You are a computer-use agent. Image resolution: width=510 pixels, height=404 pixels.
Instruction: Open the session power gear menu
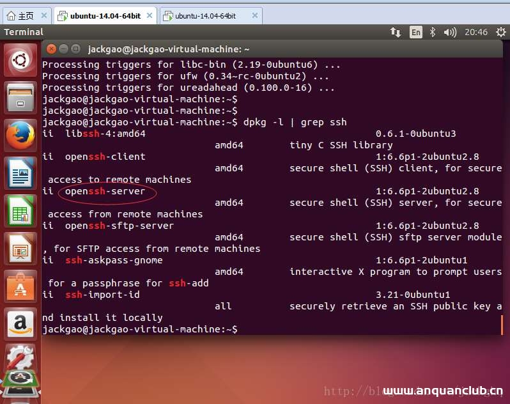coord(500,32)
